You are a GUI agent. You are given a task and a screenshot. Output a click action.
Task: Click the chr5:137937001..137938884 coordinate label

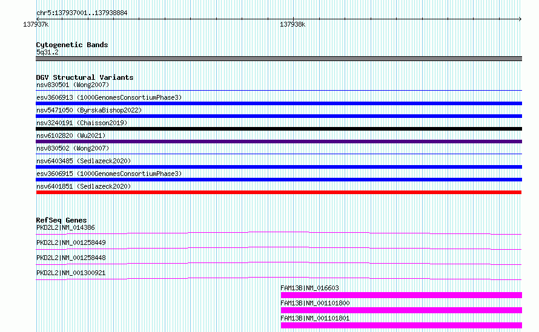coord(82,13)
